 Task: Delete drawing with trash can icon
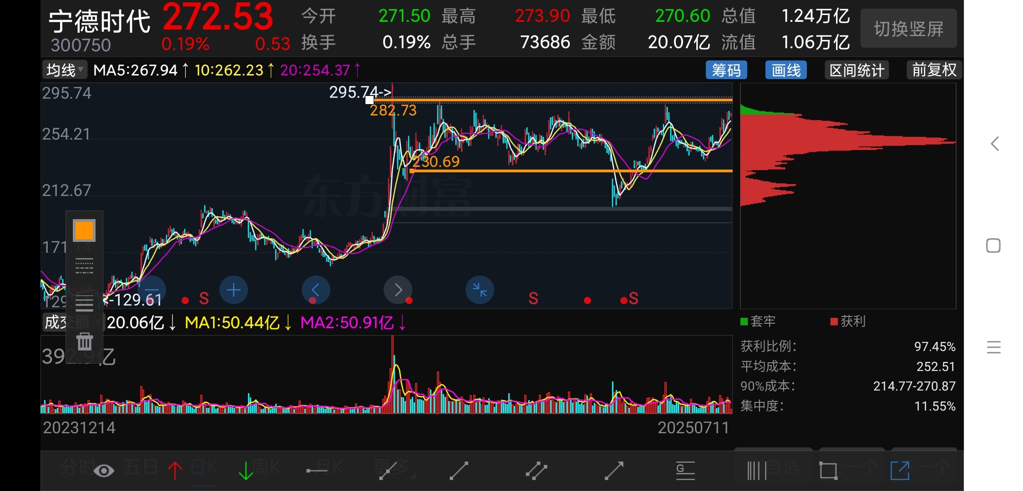(84, 341)
